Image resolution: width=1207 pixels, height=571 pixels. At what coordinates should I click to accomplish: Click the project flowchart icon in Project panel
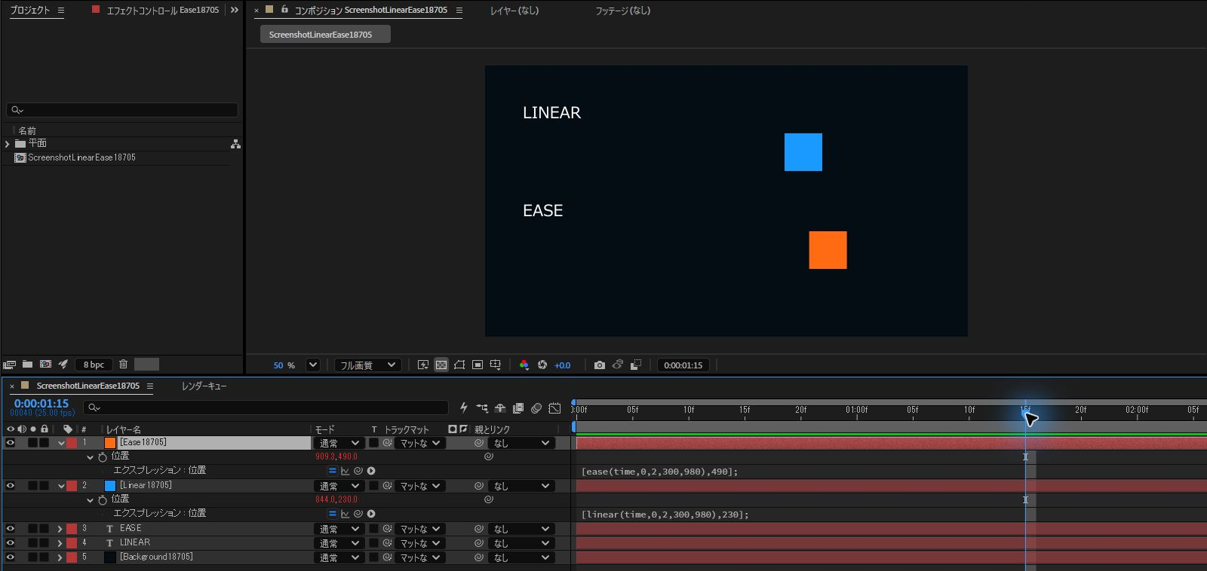click(x=235, y=144)
